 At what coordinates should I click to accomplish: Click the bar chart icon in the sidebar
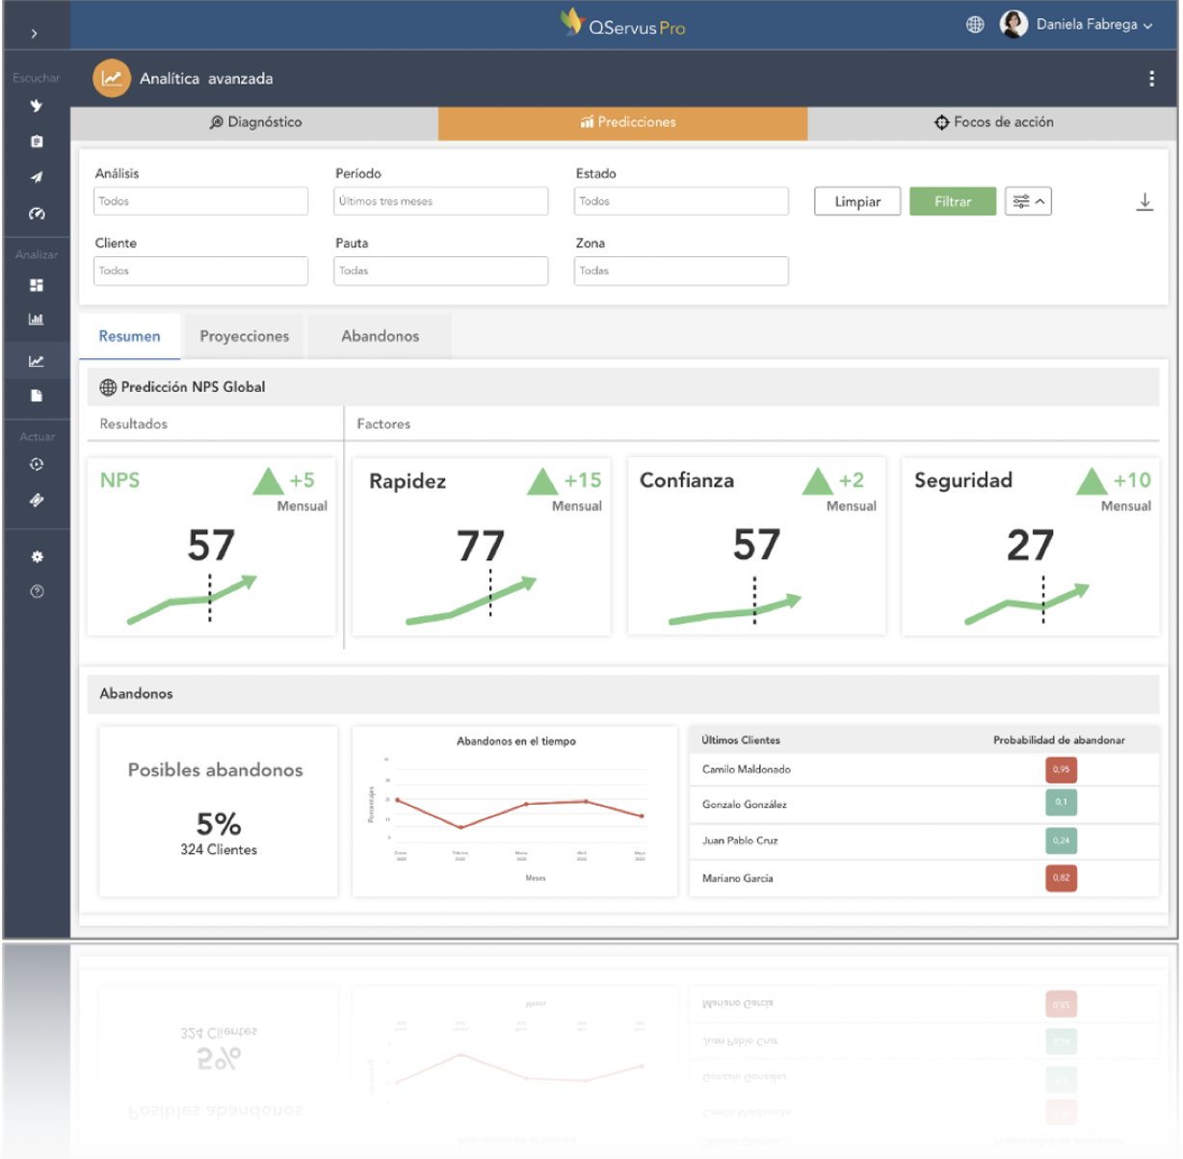tap(37, 320)
